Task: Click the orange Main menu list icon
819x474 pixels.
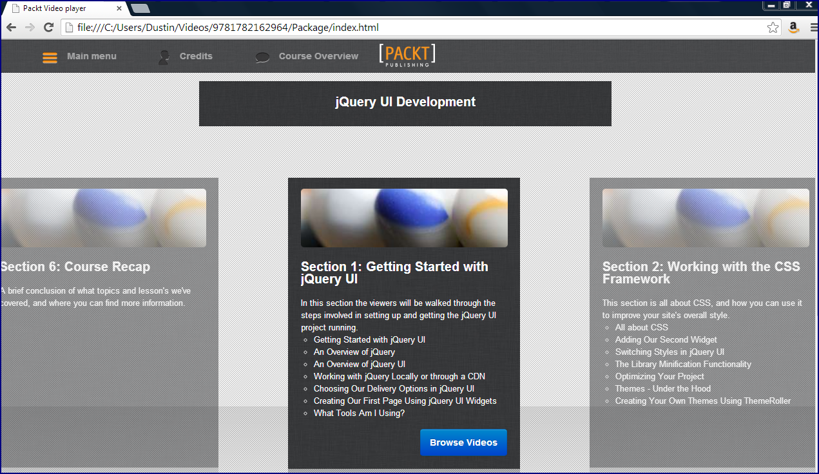Action: [50, 57]
